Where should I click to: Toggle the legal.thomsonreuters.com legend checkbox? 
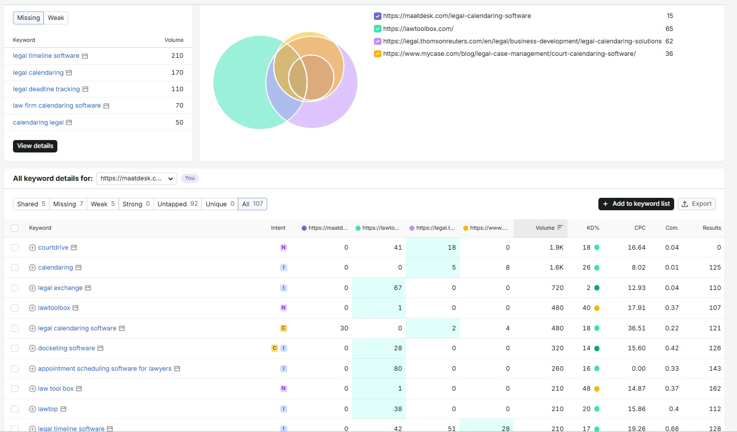(x=377, y=41)
